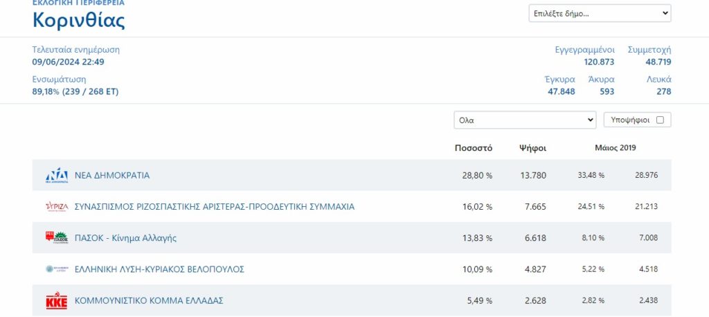Click the Άκυρα value 593

coord(607,92)
